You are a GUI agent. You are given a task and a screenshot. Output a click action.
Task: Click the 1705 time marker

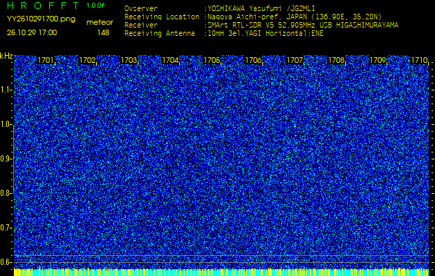[212, 60]
